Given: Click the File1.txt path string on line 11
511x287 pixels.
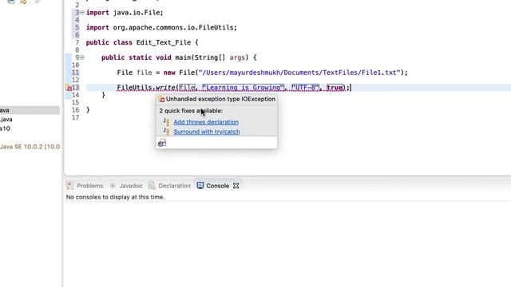Looking at the screenshot, I should 299,73.
